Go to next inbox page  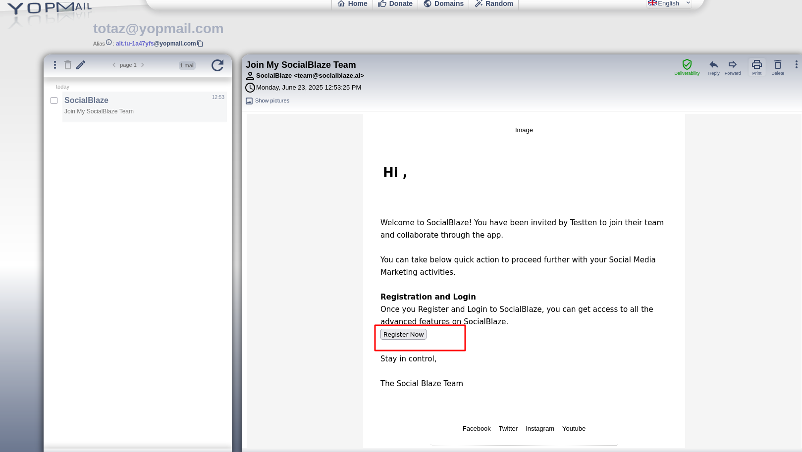tap(143, 65)
